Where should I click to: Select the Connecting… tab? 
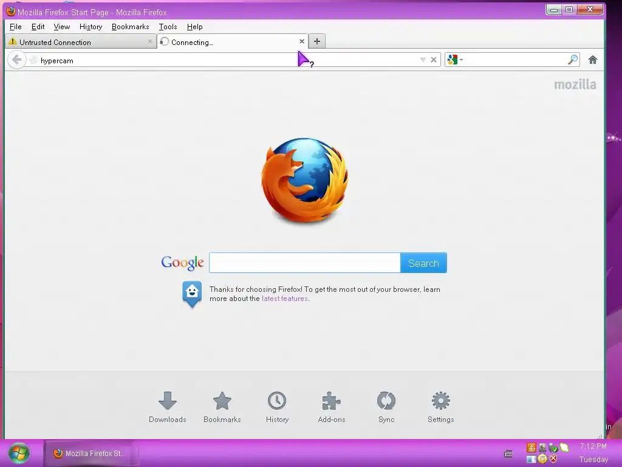(x=233, y=42)
